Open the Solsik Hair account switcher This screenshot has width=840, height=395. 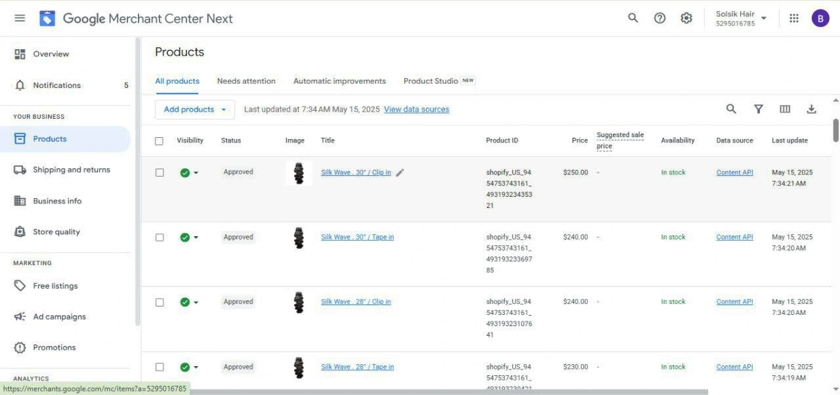[x=742, y=18]
